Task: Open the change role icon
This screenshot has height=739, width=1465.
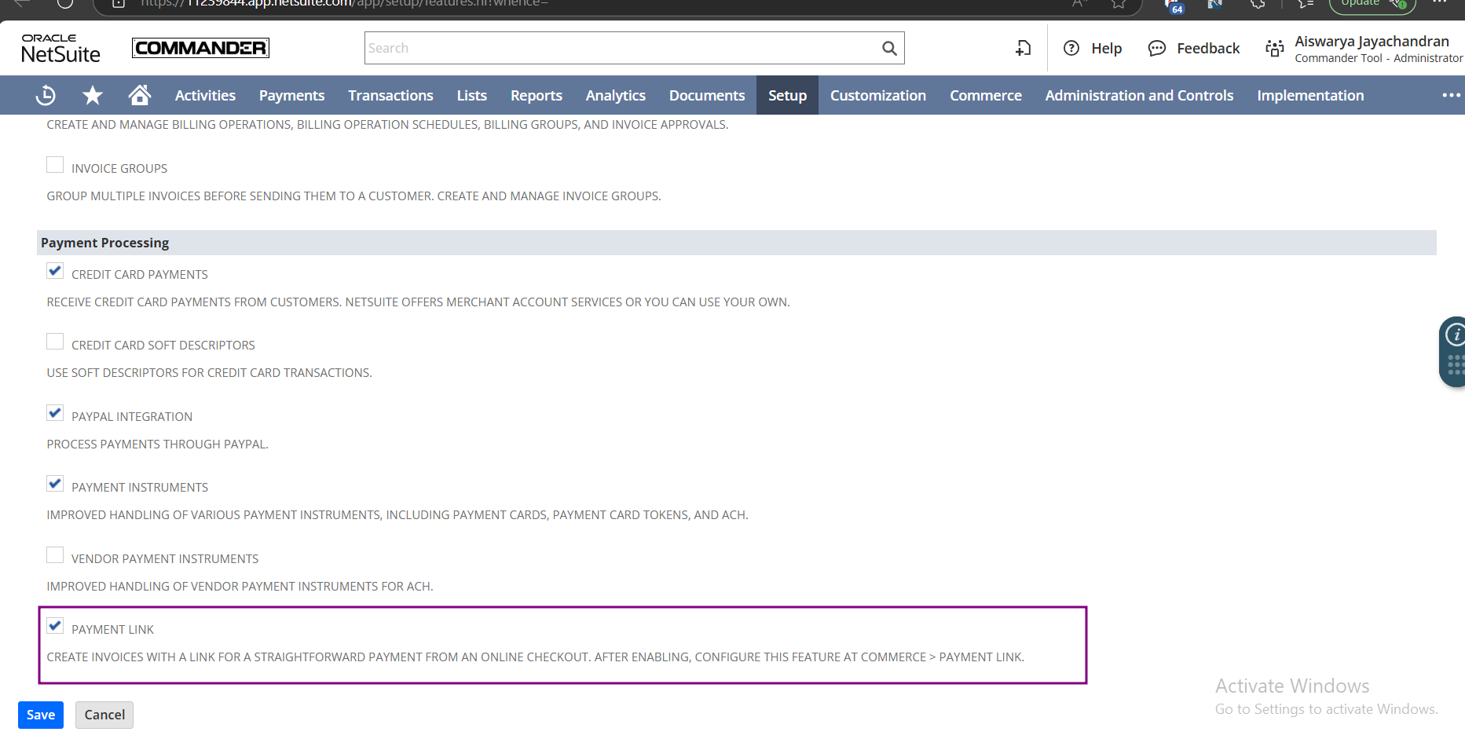Action: tap(1274, 48)
